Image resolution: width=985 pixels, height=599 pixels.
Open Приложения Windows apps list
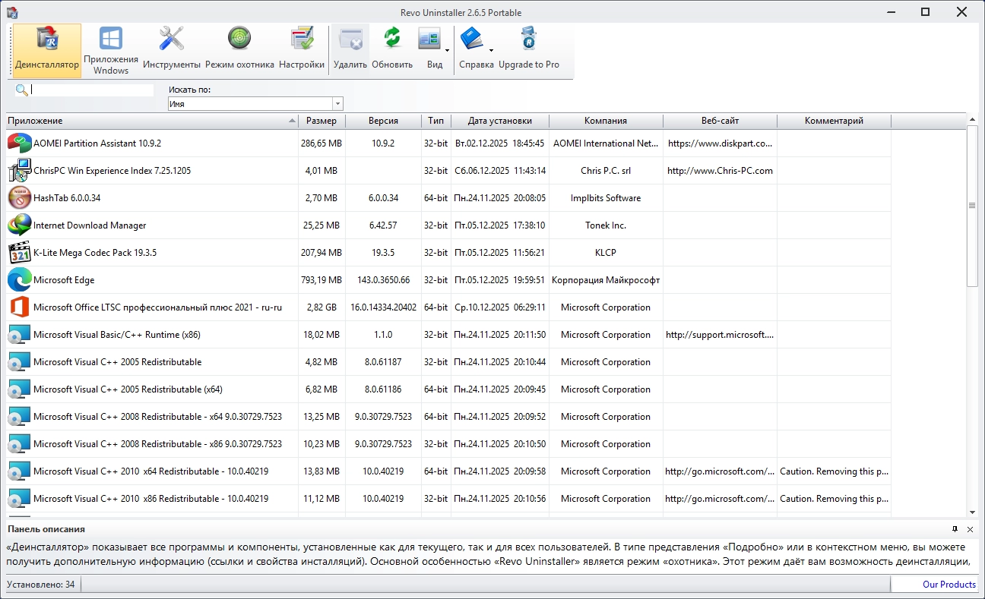click(111, 49)
